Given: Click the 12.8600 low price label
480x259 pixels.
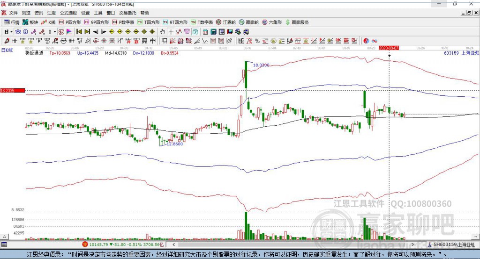Looking at the screenshot, I should click(175, 144).
